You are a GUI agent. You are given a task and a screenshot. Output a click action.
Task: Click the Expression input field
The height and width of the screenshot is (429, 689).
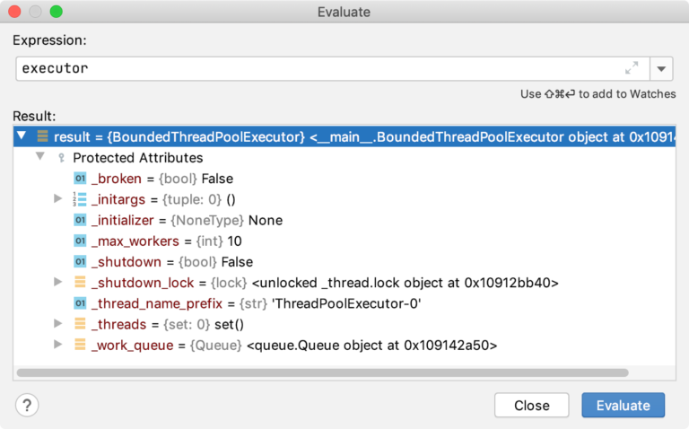coord(314,68)
